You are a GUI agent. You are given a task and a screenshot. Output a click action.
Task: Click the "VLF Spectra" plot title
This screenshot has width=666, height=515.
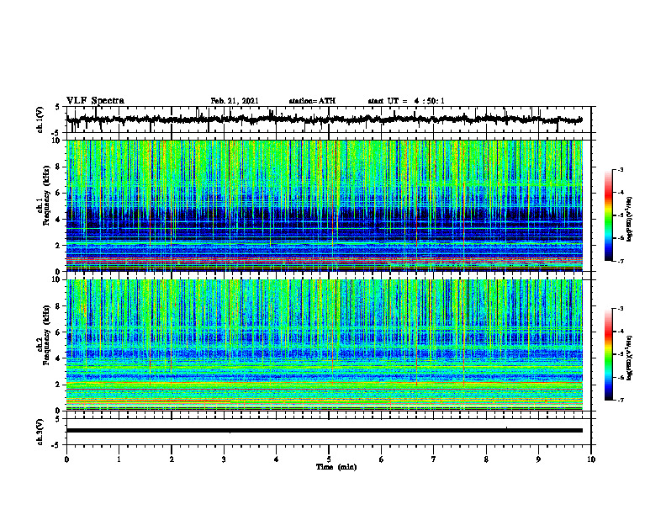(x=95, y=101)
